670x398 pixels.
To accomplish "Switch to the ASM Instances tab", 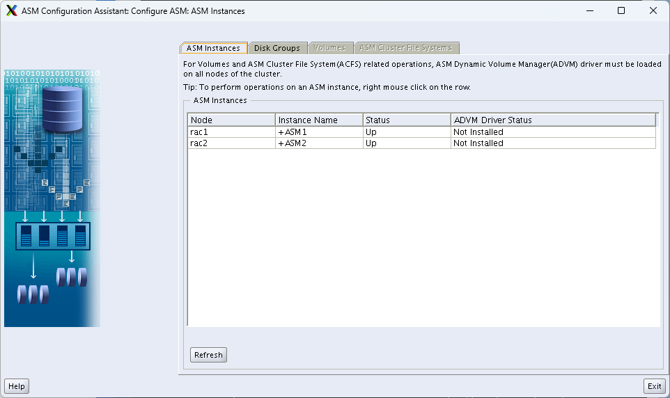I will (214, 48).
